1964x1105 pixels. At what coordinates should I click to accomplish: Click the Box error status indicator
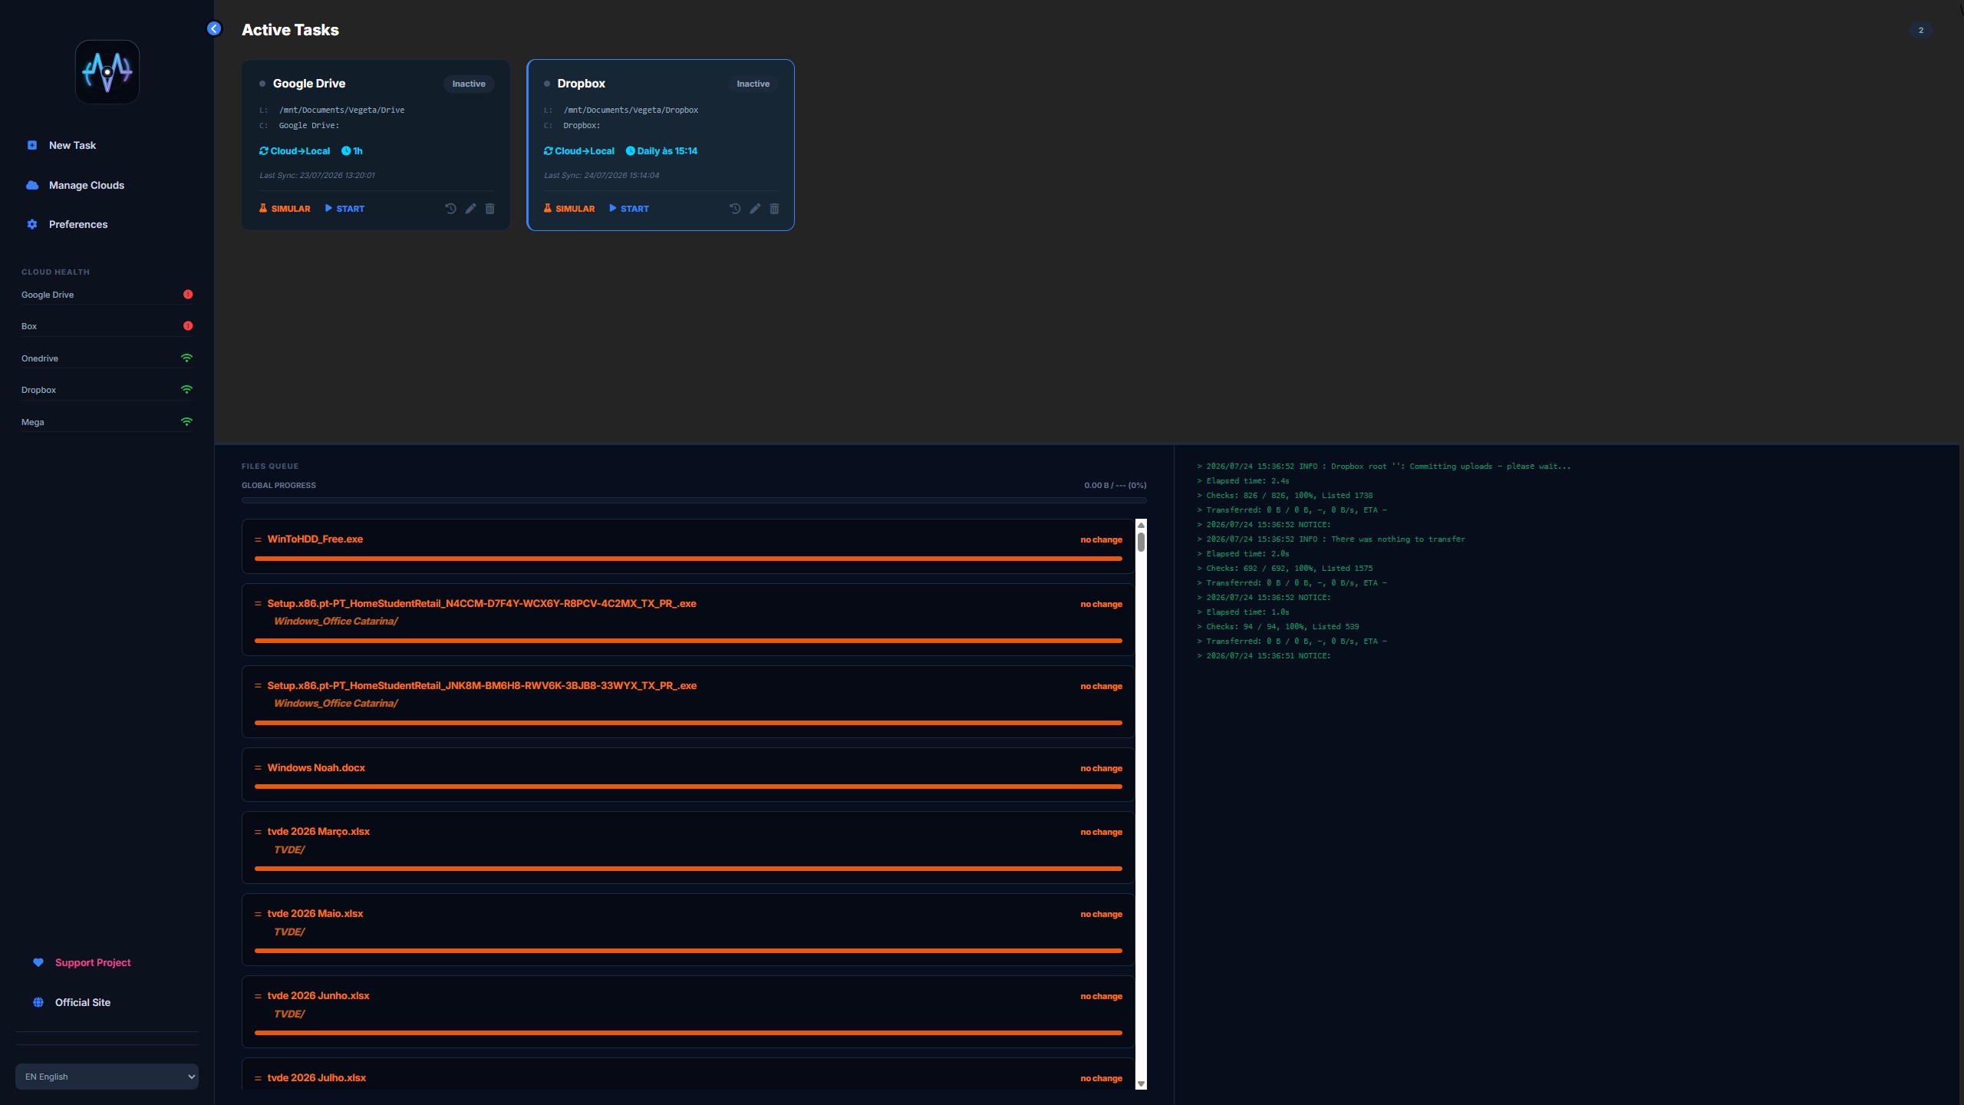tap(188, 325)
